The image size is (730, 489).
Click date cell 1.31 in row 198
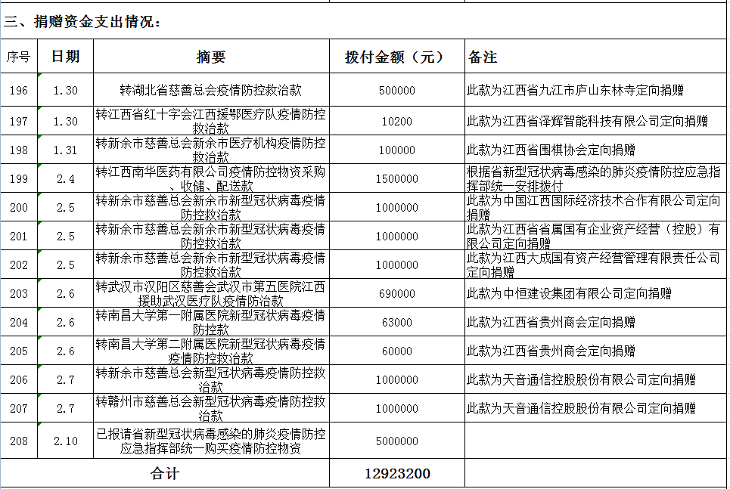[65, 150]
